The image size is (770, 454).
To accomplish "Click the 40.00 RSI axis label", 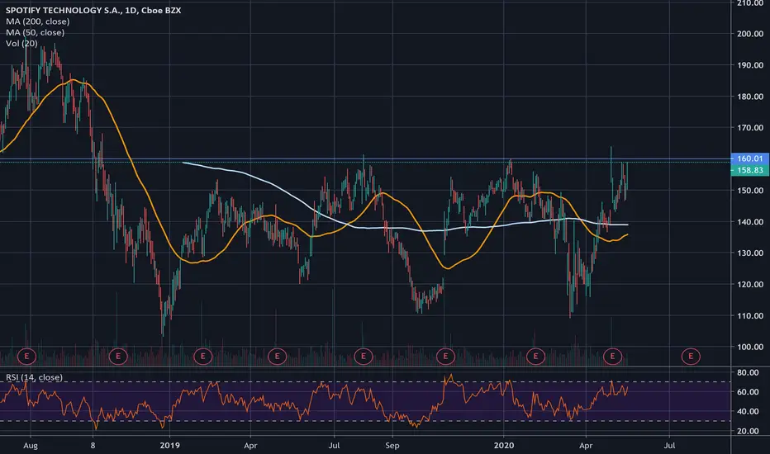I will [748, 411].
